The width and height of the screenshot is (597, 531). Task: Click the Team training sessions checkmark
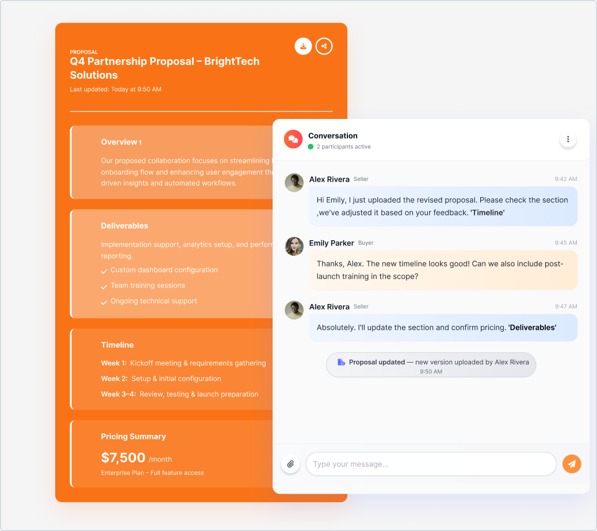[104, 287]
